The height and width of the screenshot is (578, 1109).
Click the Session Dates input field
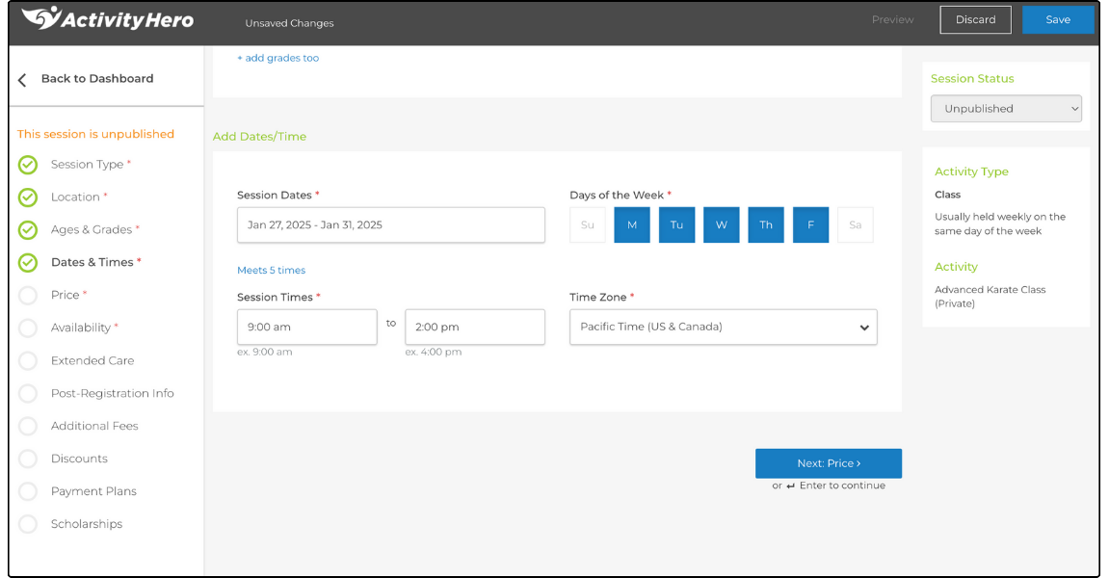pos(391,225)
